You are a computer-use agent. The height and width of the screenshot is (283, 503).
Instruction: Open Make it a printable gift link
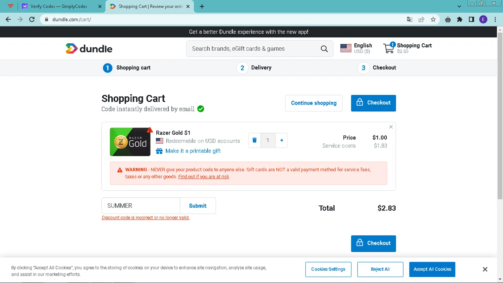[x=193, y=151]
